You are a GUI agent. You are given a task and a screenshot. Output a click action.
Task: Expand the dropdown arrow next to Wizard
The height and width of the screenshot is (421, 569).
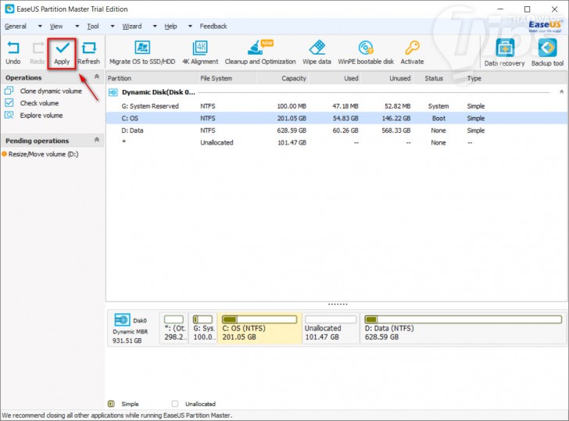(x=155, y=26)
